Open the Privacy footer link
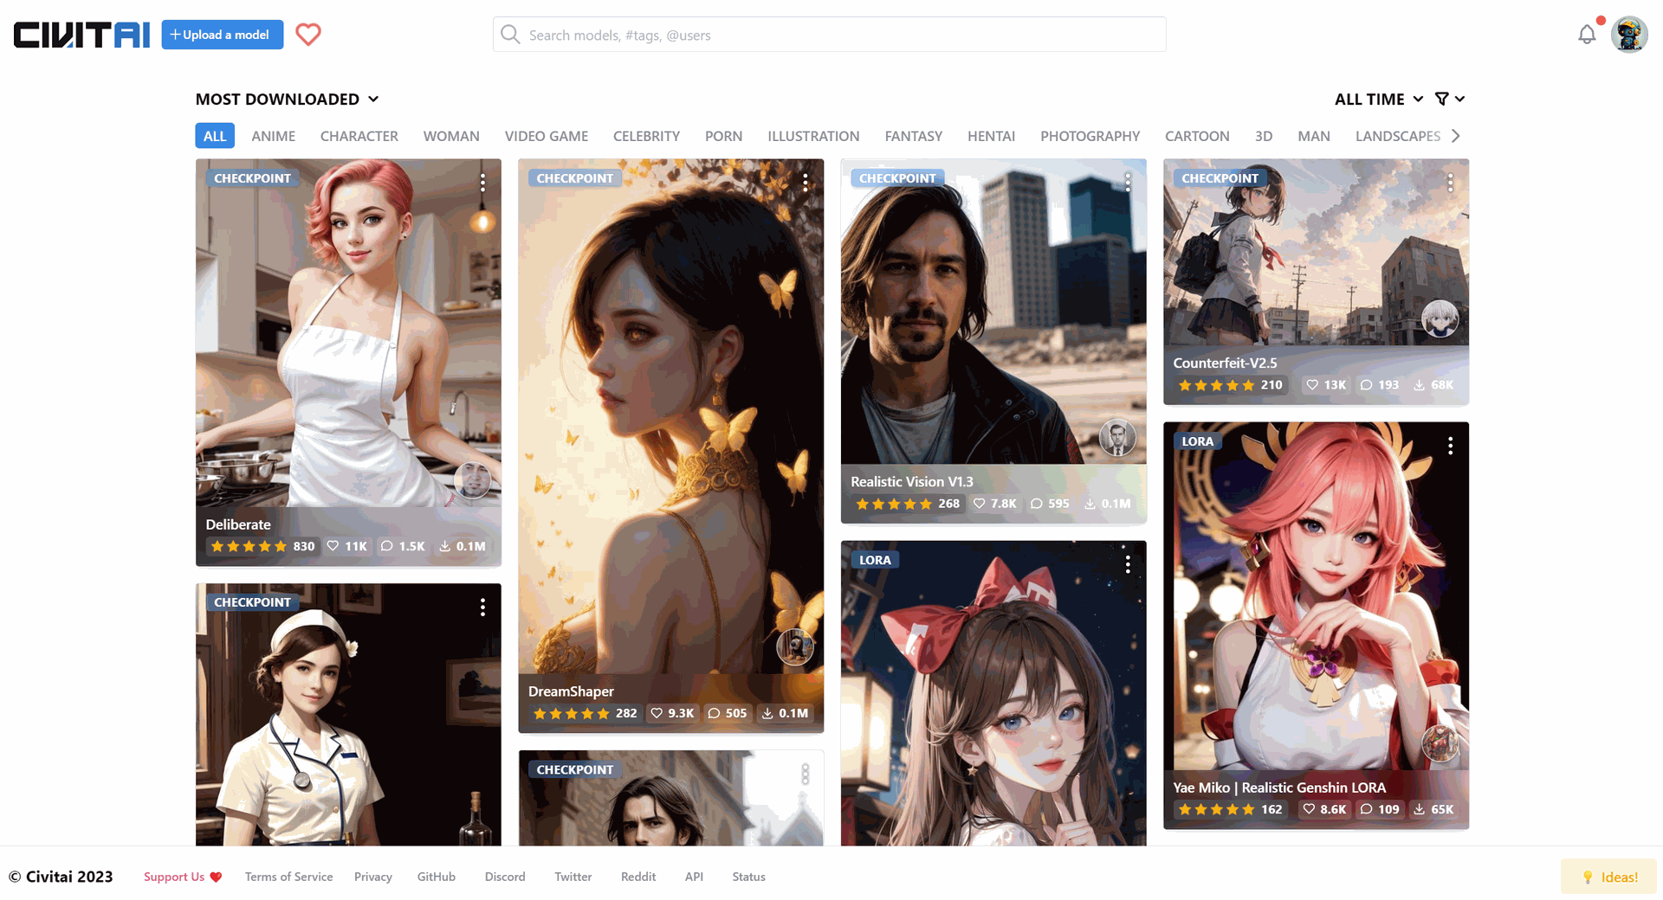1663x900 pixels. (x=373, y=877)
